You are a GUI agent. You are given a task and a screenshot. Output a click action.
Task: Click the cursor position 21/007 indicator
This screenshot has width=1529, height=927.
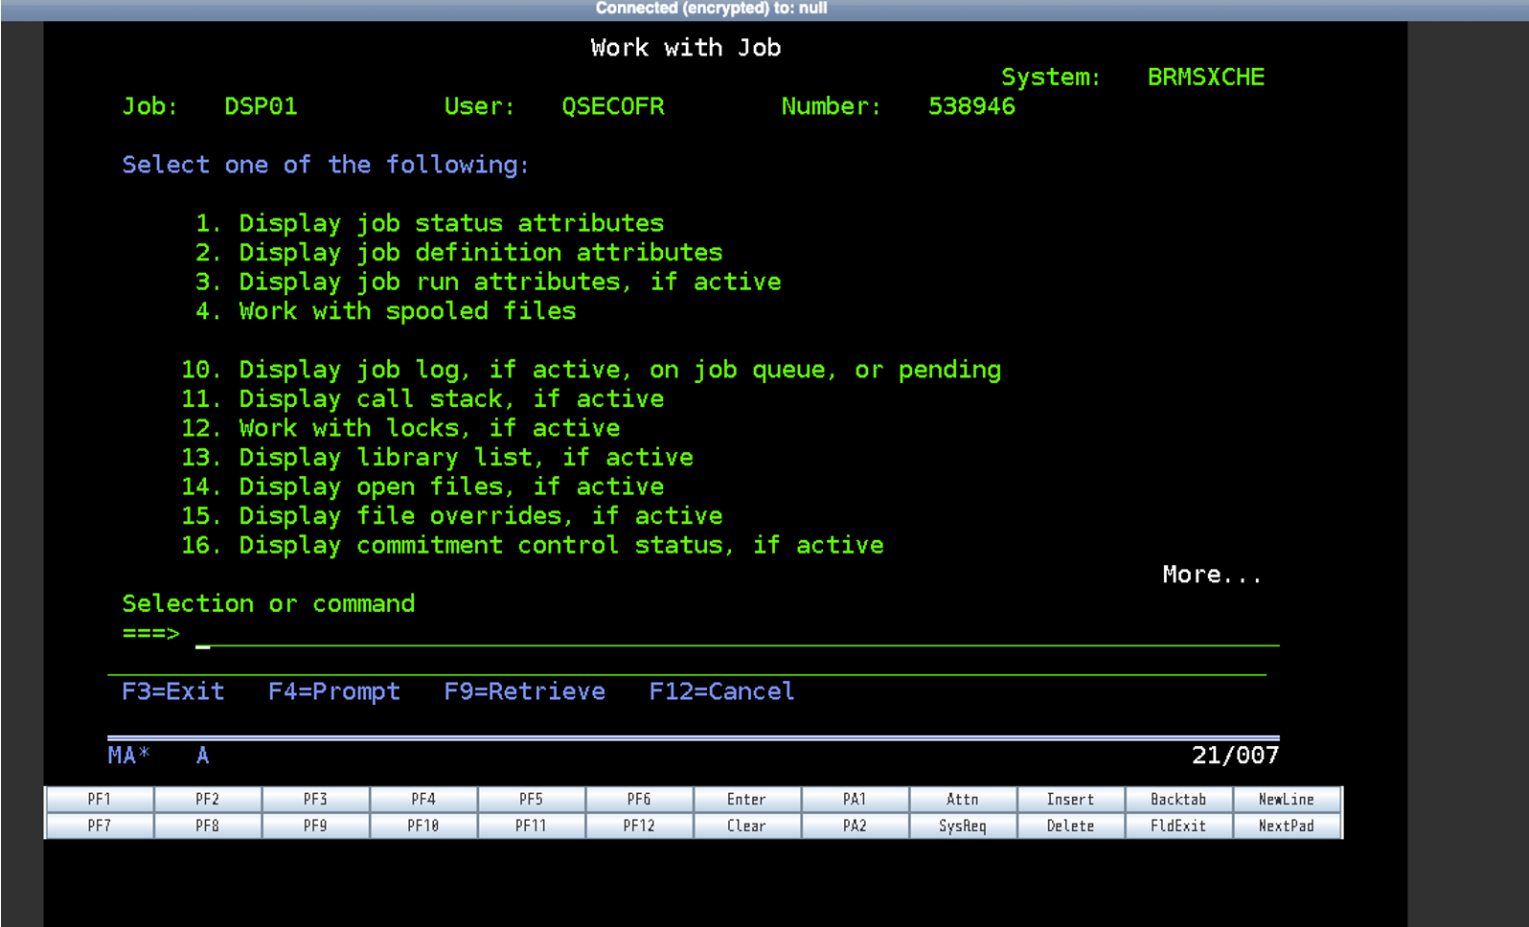(x=1236, y=756)
